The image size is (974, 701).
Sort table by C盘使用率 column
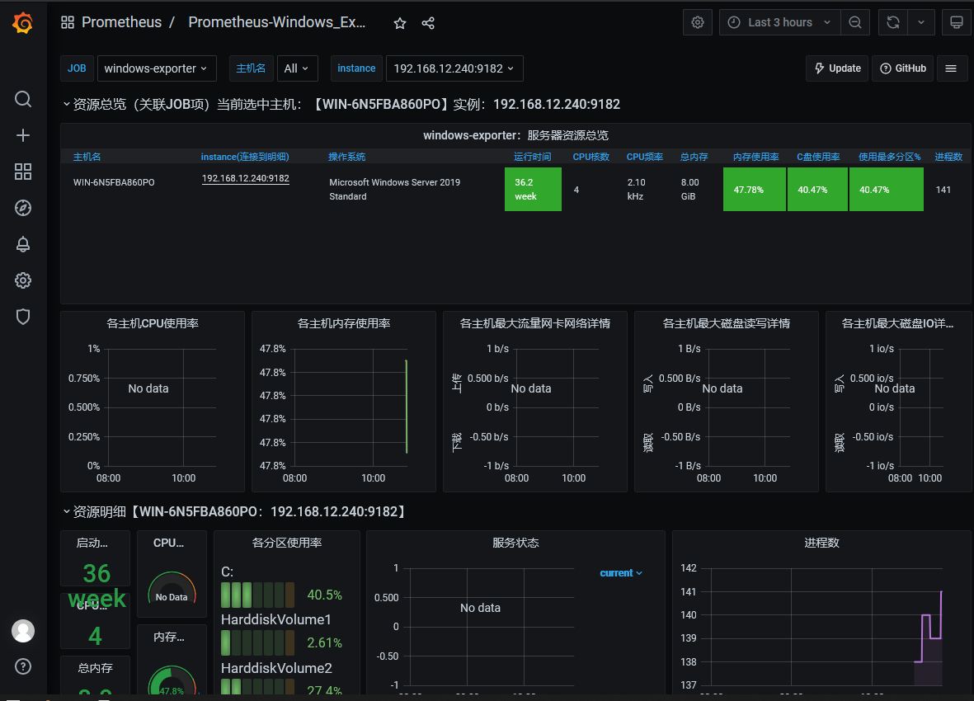click(818, 157)
